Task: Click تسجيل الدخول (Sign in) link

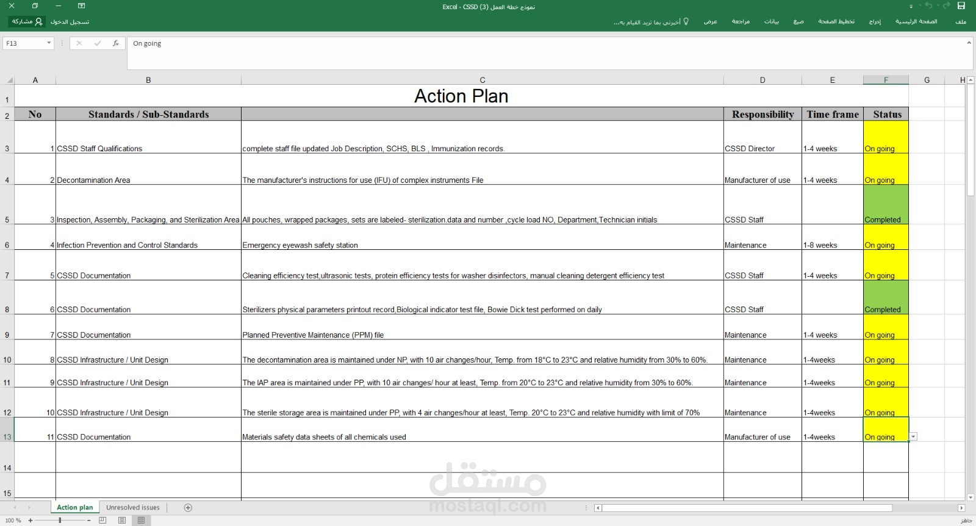Action: click(70, 22)
